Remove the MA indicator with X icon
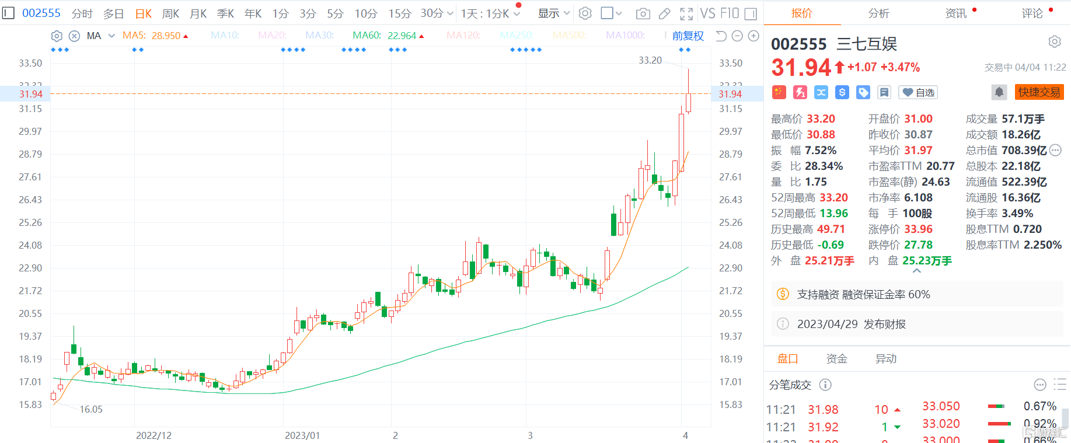1071x443 pixels. pyautogui.click(x=74, y=36)
